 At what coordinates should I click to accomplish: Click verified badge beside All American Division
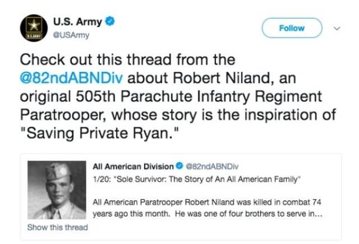(x=179, y=165)
